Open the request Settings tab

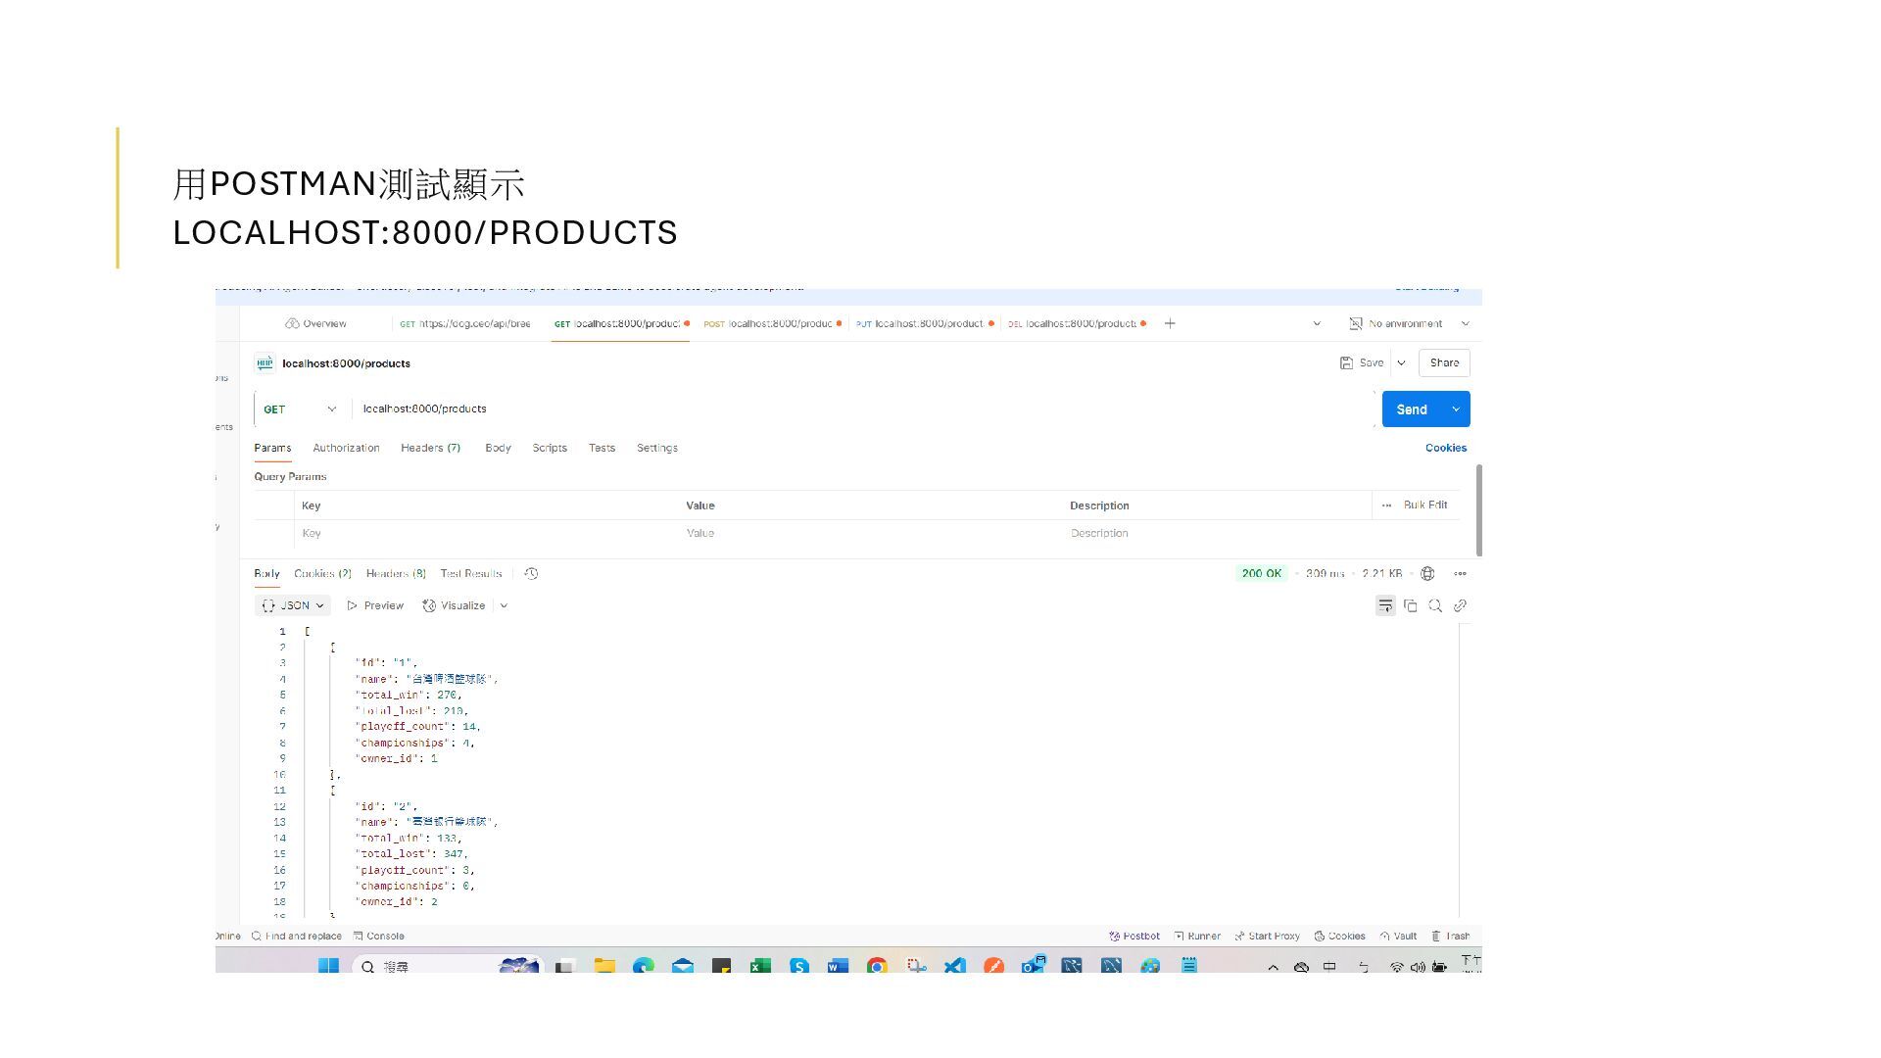coord(657,448)
